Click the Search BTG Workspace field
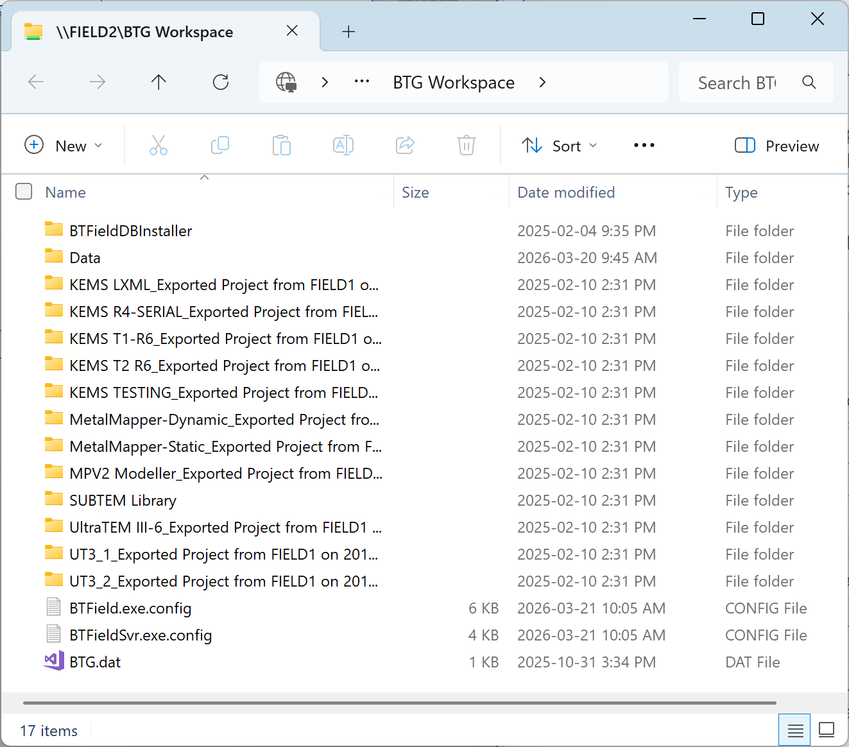The height and width of the screenshot is (747, 849). (738, 83)
